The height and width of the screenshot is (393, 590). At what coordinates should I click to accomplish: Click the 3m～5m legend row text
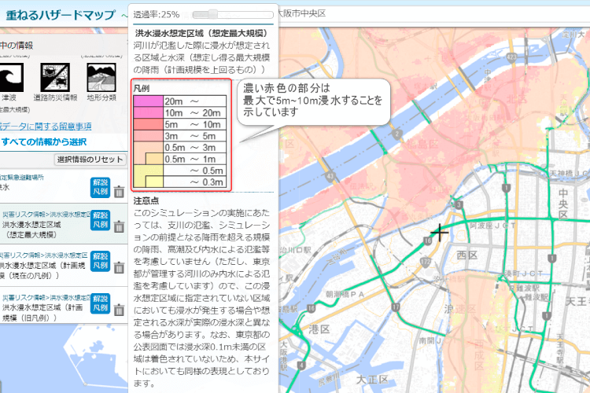[x=190, y=136]
